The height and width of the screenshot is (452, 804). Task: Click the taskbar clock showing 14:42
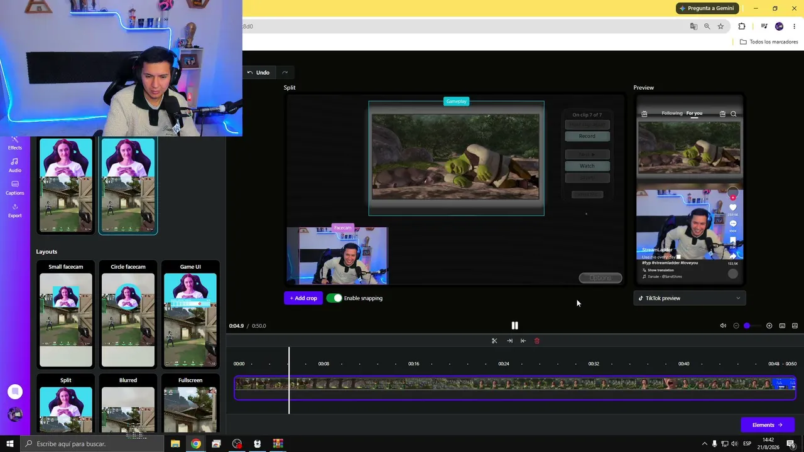click(x=768, y=444)
